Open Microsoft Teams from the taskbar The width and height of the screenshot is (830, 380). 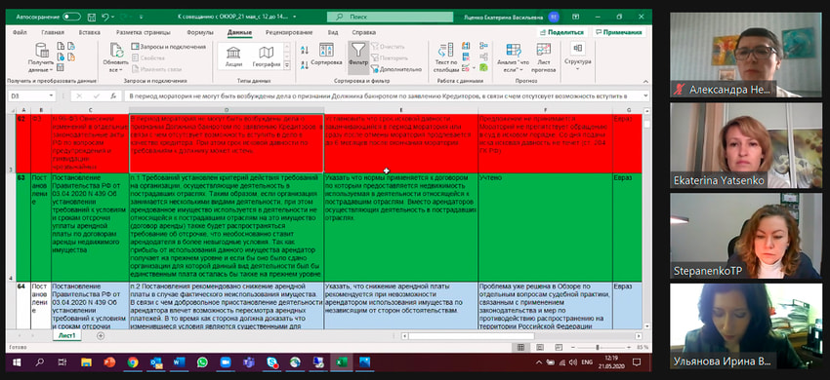249,362
